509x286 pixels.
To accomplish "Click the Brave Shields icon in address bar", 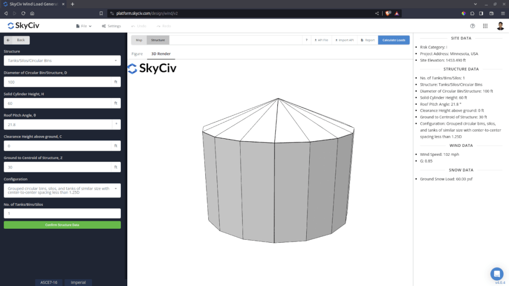I will click(x=389, y=13).
